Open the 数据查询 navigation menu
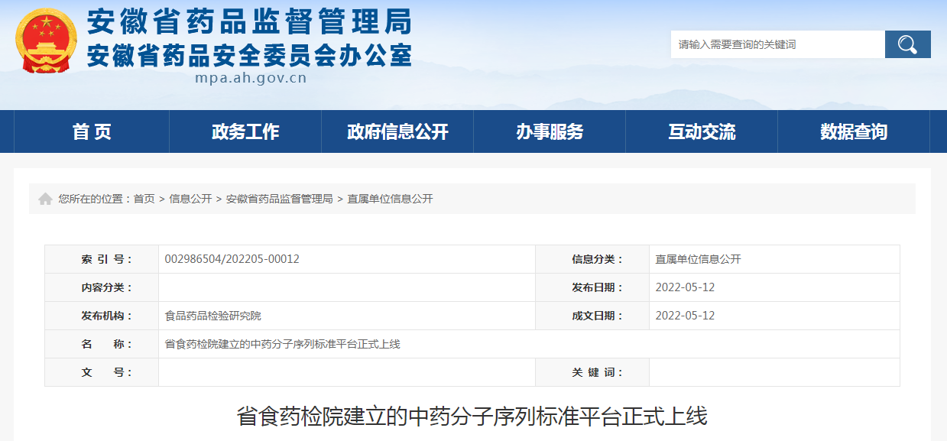The height and width of the screenshot is (441, 947). 854,131
